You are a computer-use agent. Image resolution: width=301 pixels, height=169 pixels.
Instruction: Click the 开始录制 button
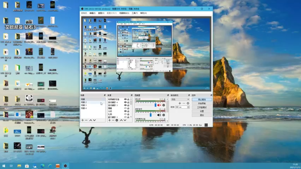click(x=202, y=103)
